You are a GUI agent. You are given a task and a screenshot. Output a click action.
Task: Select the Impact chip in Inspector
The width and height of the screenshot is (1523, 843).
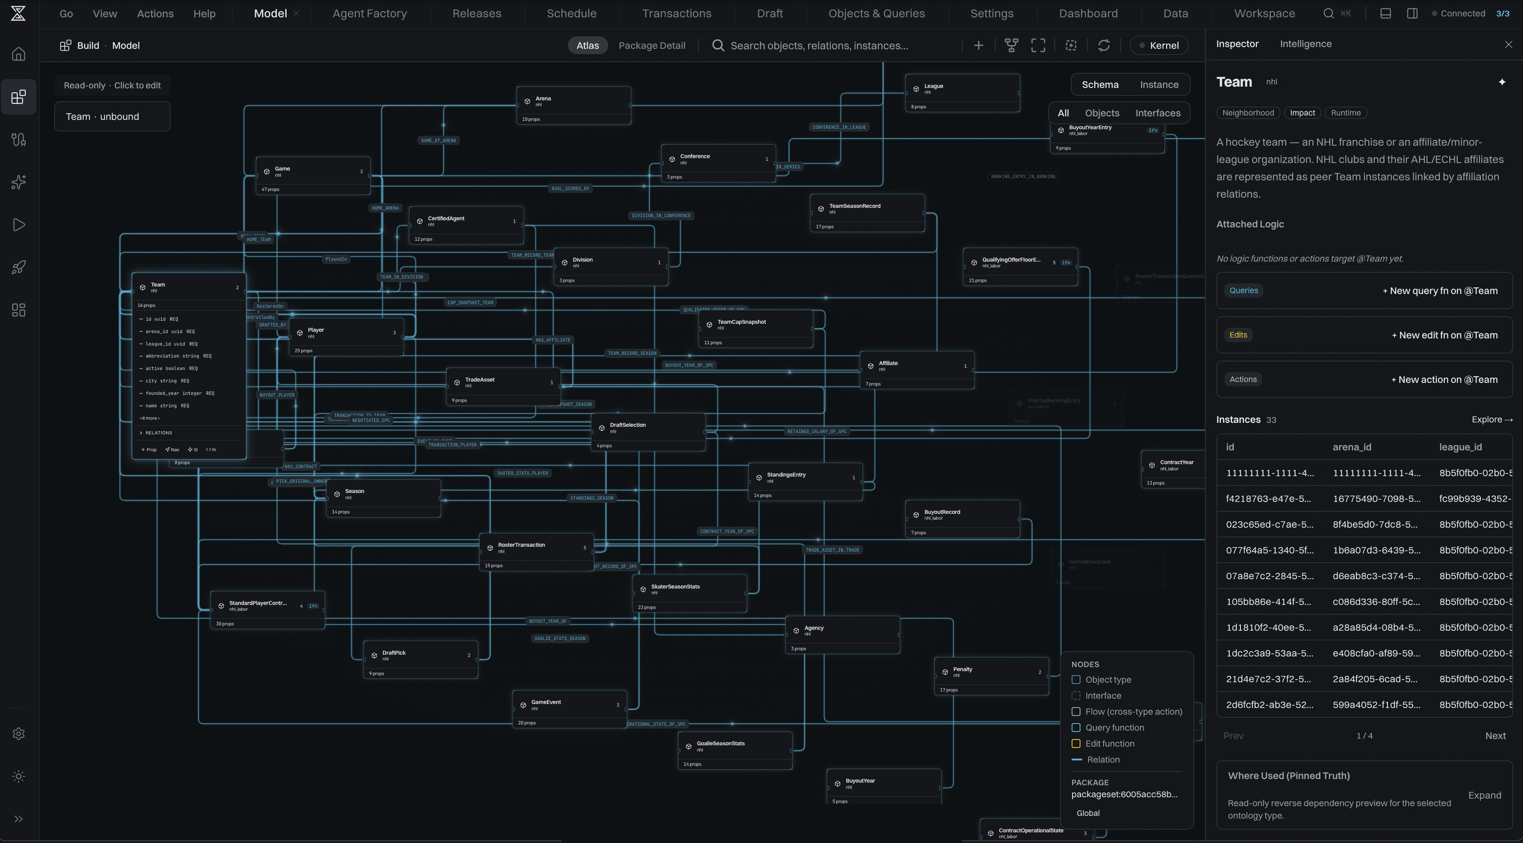1303,113
